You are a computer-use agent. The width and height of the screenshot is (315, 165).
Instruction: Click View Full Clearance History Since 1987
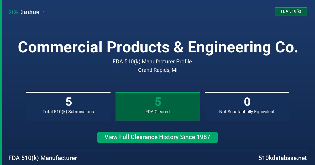point(157,137)
